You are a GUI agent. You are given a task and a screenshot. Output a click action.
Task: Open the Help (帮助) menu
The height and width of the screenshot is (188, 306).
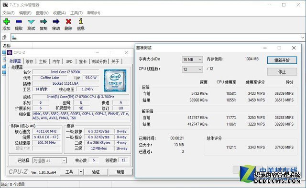[x=94, y=13]
